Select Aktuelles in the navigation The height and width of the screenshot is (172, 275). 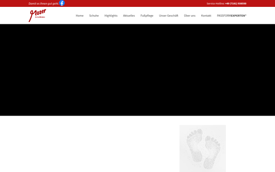tap(129, 16)
